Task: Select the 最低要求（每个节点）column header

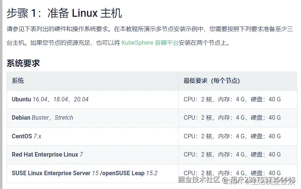Action: click(x=211, y=81)
